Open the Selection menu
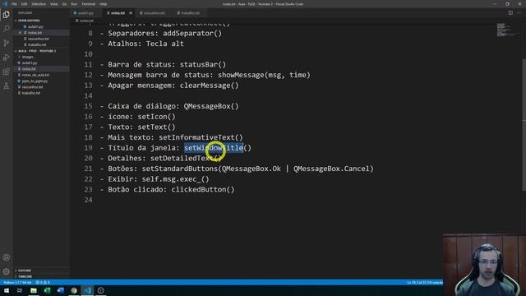 pyautogui.click(x=39, y=4)
